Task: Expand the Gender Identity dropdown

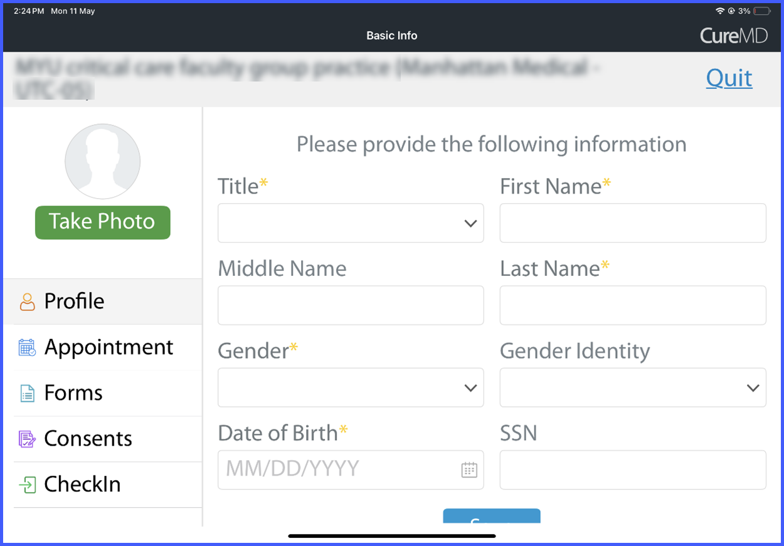Action: coord(633,387)
